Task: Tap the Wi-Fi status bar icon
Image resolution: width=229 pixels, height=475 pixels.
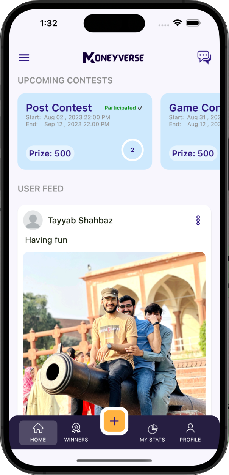Action: [x=178, y=23]
